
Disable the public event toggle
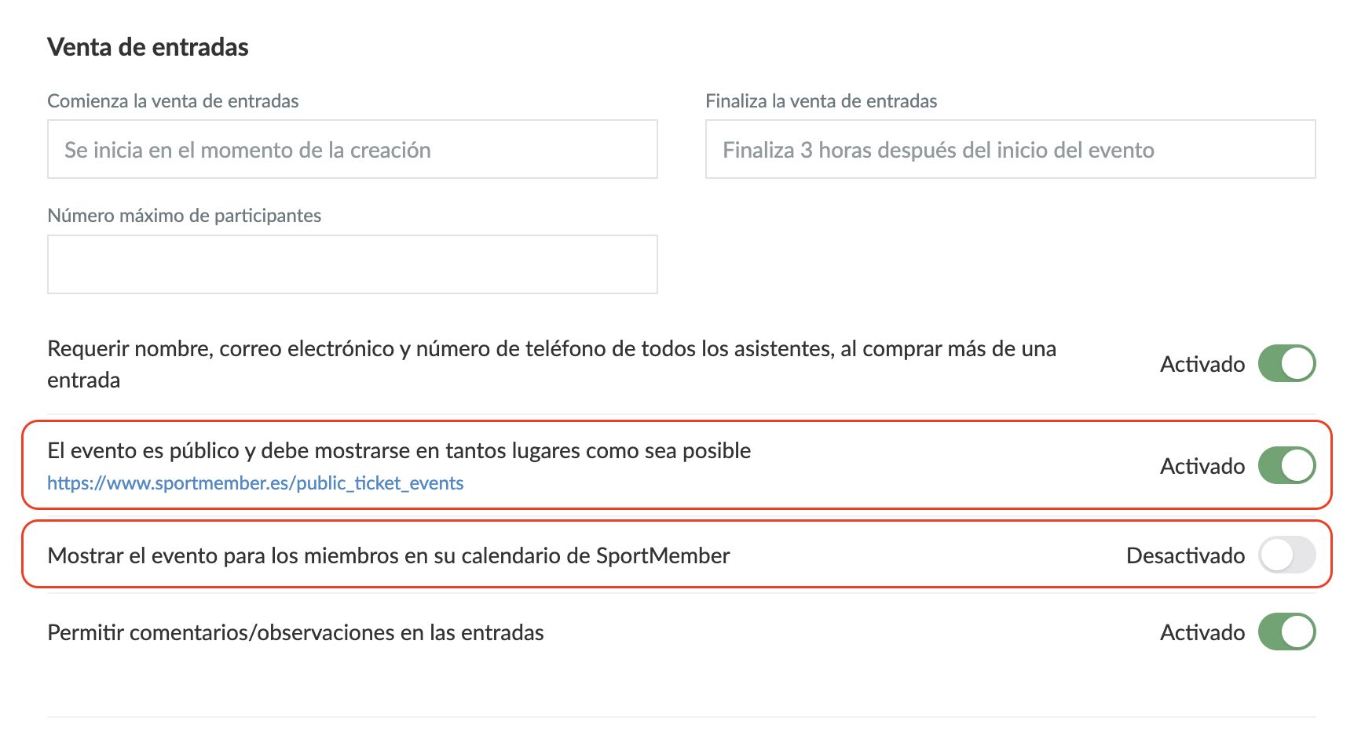tap(1286, 466)
